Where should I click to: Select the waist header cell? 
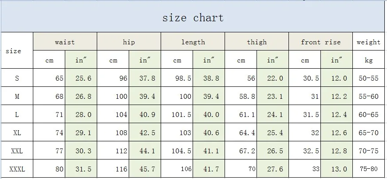point(65,41)
